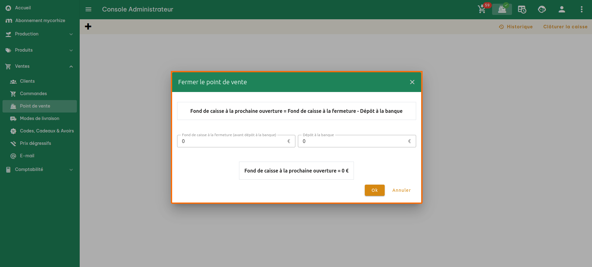
Task: Go to Accueil
Action: click(23, 8)
